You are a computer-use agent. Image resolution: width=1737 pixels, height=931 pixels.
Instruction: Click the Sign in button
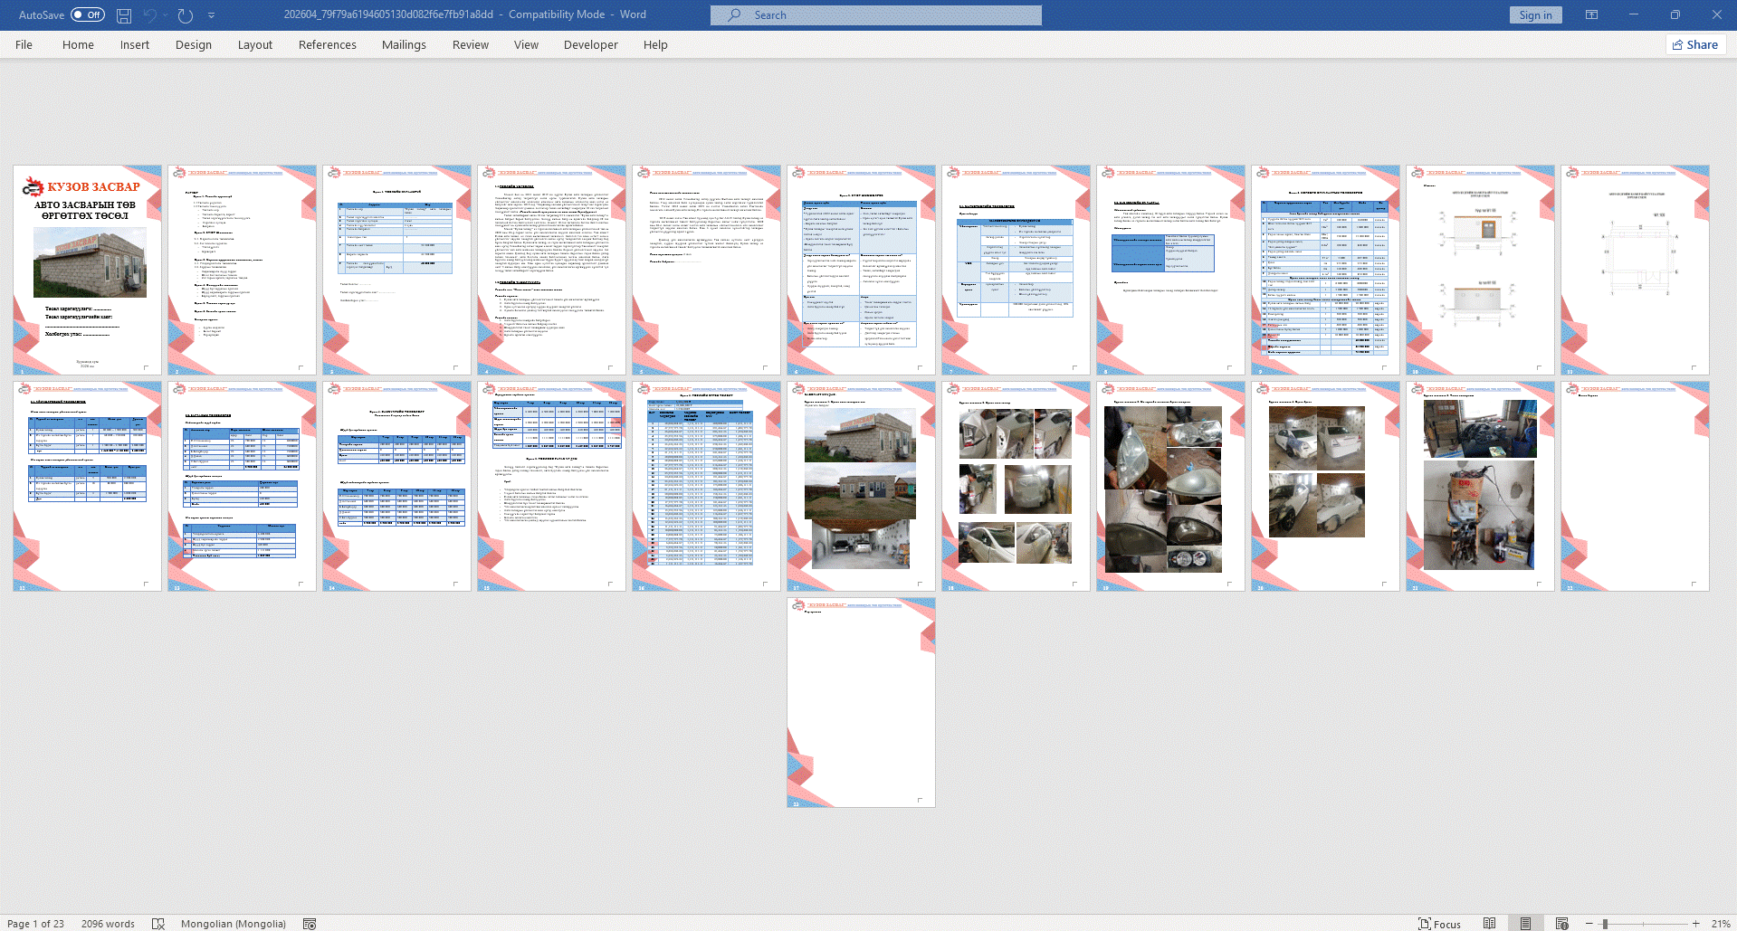click(x=1534, y=15)
